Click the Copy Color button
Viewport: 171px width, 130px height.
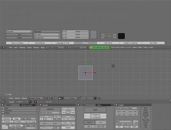click(109, 35)
